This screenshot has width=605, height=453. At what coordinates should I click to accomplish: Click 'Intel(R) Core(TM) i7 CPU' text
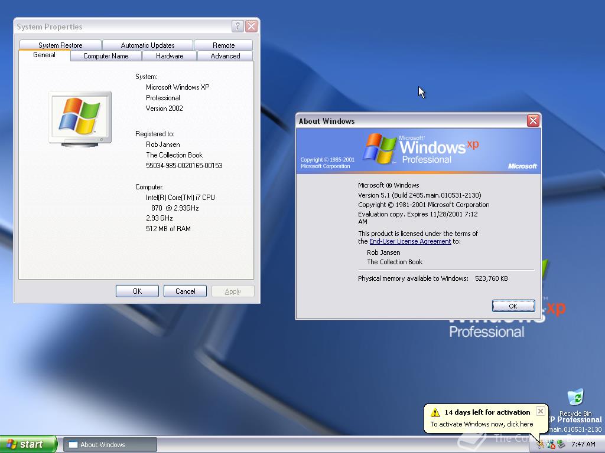[180, 197]
